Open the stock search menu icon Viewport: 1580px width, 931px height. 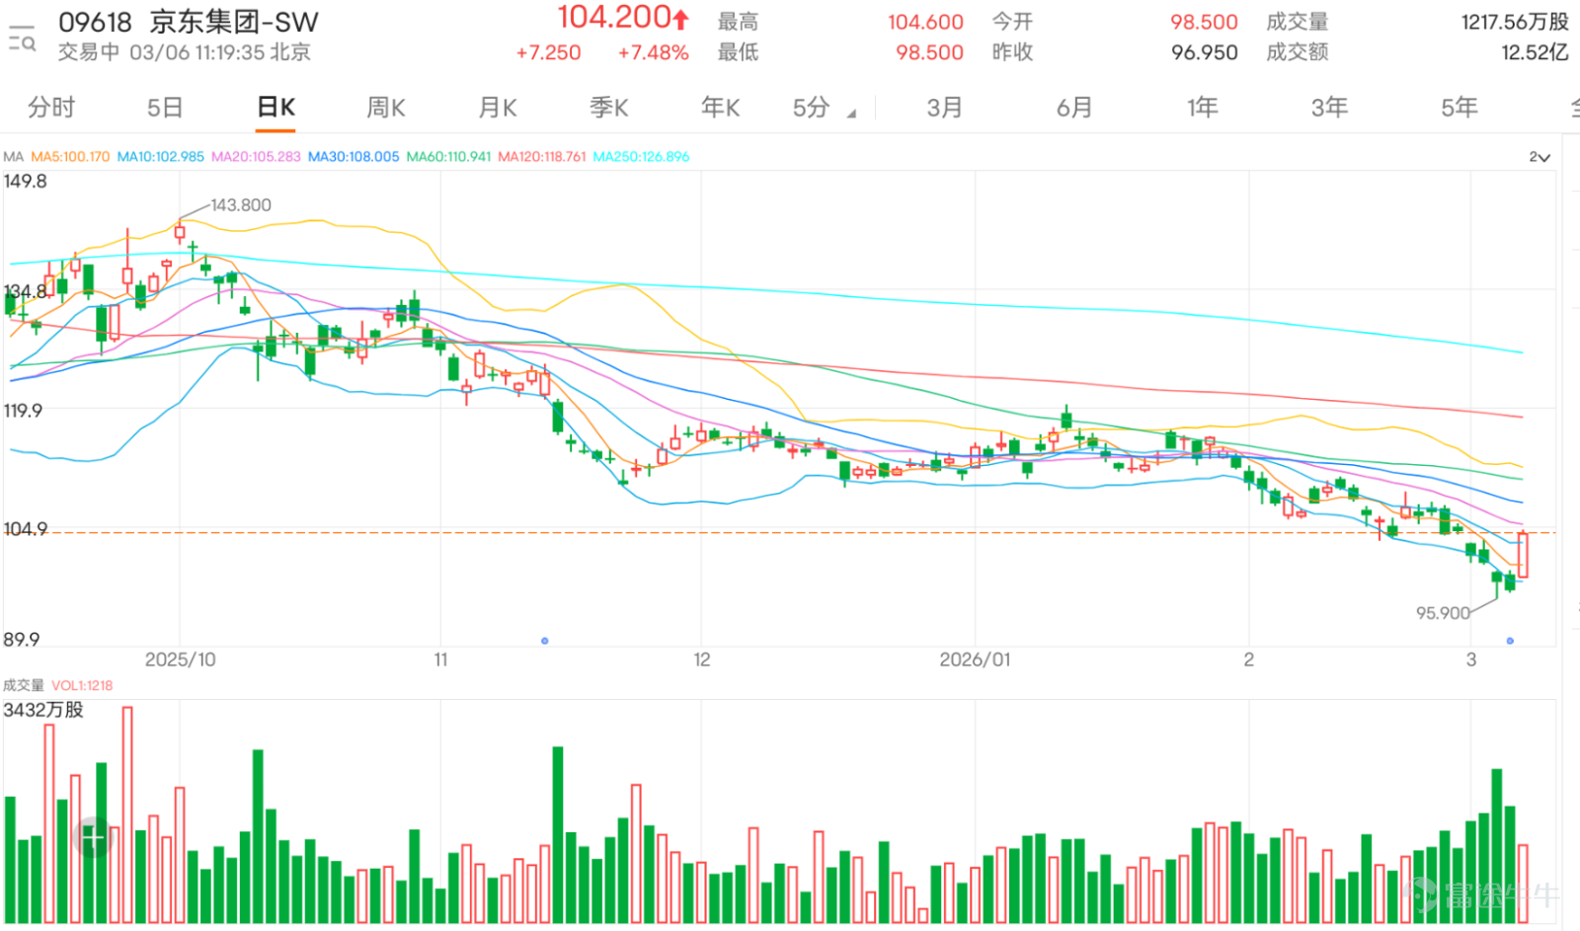coord(22,38)
